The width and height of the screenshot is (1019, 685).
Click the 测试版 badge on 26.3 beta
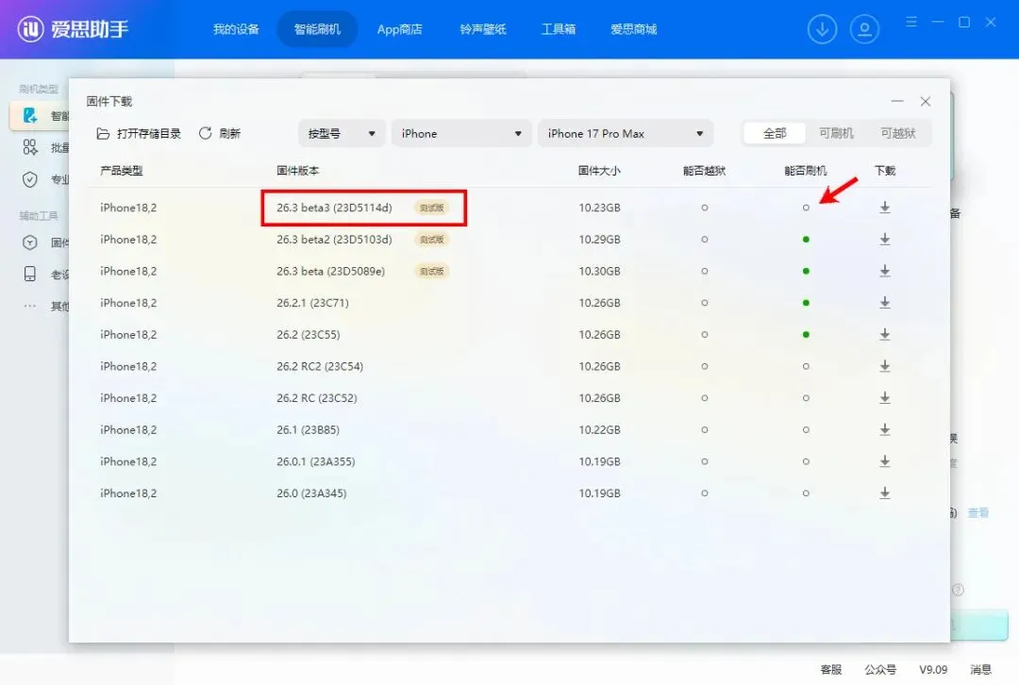[x=431, y=271]
